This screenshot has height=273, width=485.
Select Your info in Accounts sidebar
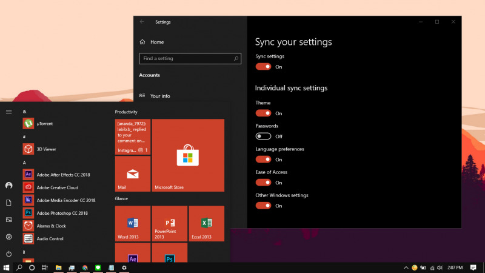click(x=160, y=96)
